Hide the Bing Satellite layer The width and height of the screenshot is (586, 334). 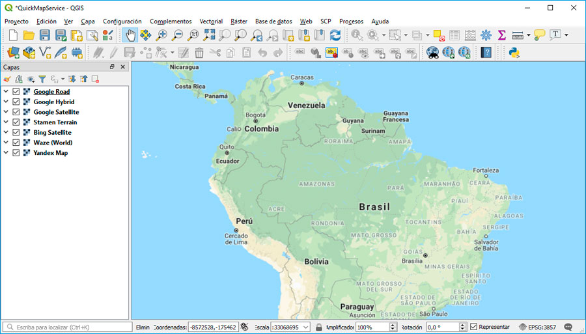pyautogui.click(x=16, y=132)
